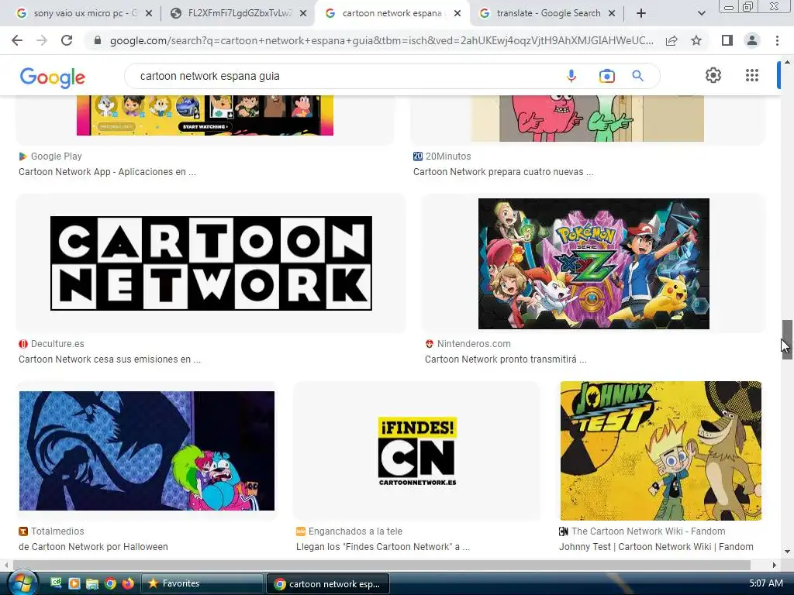794x595 pixels.
Task: Search by image with camera icon
Action: point(606,76)
